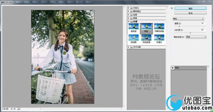Click the preview vertical scrollbar down arrow
The image size is (213, 112).
pos(124,106)
